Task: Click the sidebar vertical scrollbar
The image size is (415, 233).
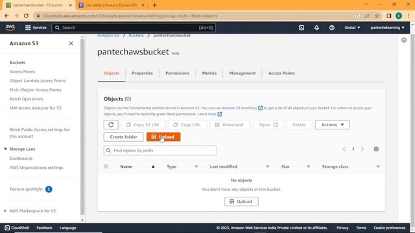Action: point(82,127)
